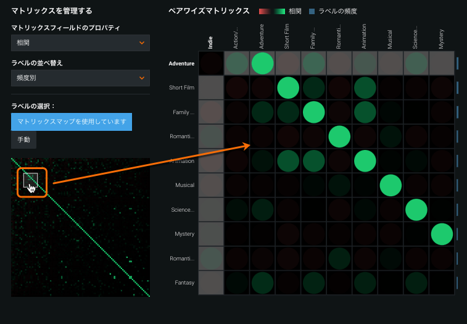Image resolution: width=467 pixels, height=324 pixels.
Task: Click the Fantasy row label
Action: (183, 283)
